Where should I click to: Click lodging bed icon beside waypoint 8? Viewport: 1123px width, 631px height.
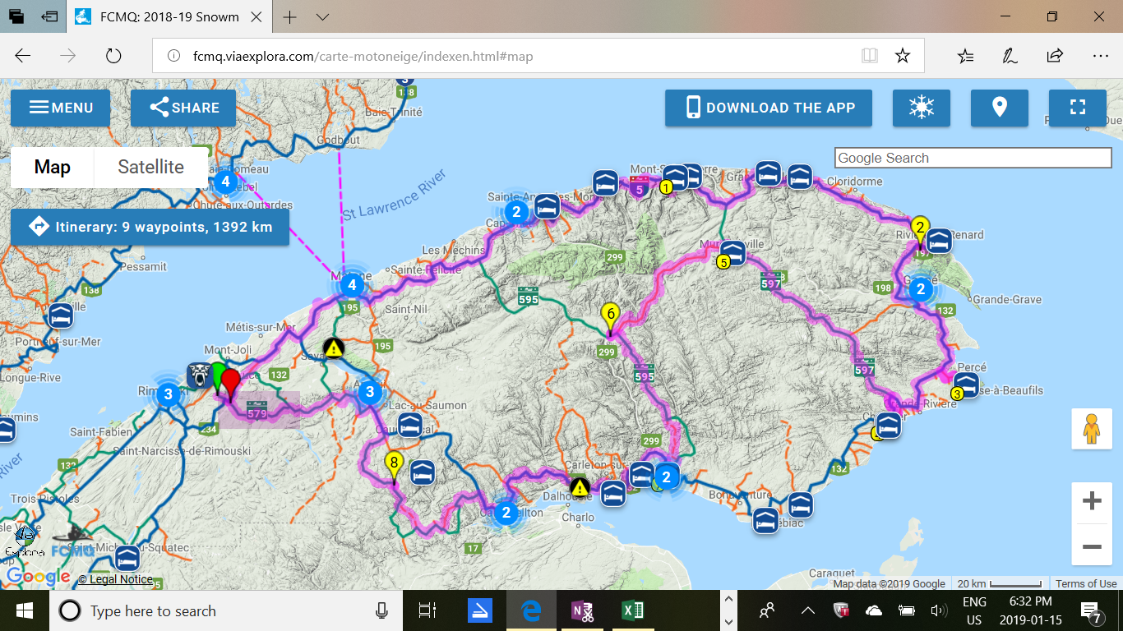(423, 472)
